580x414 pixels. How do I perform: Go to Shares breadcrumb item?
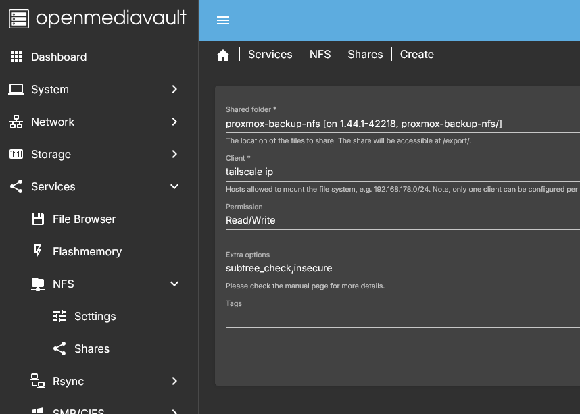pos(365,55)
